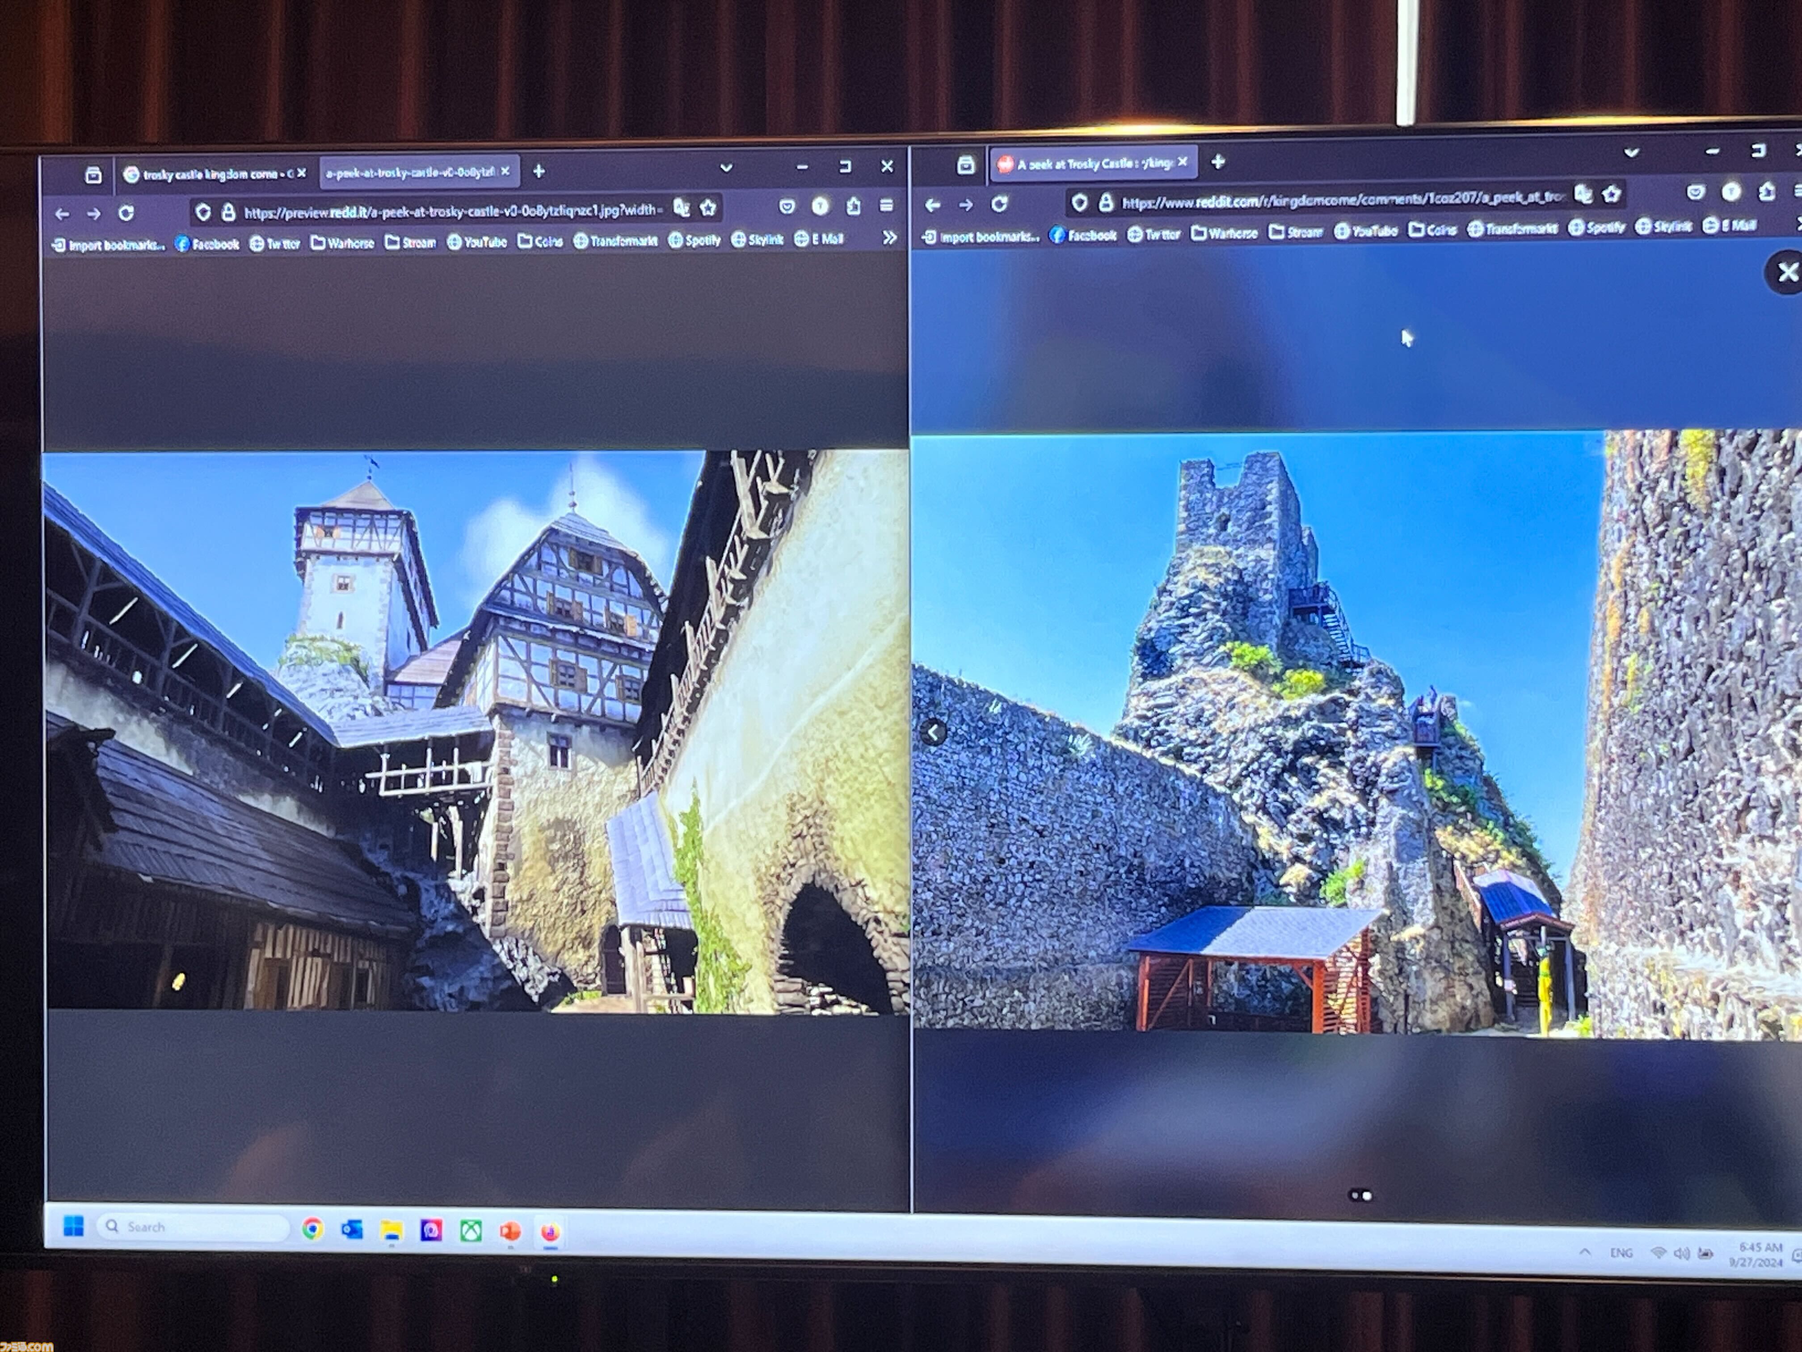Viewport: 1802px width, 1352px height.
Task: Open Transfermarkt bookmark in left window
Action: coord(615,241)
